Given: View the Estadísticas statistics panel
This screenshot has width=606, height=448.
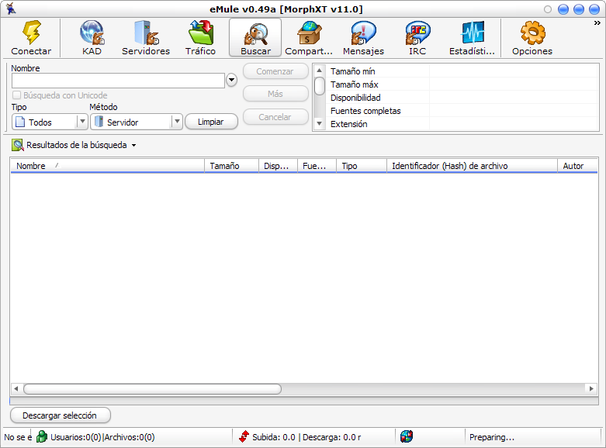Looking at the screenshot, I should (x=472, y=33).
